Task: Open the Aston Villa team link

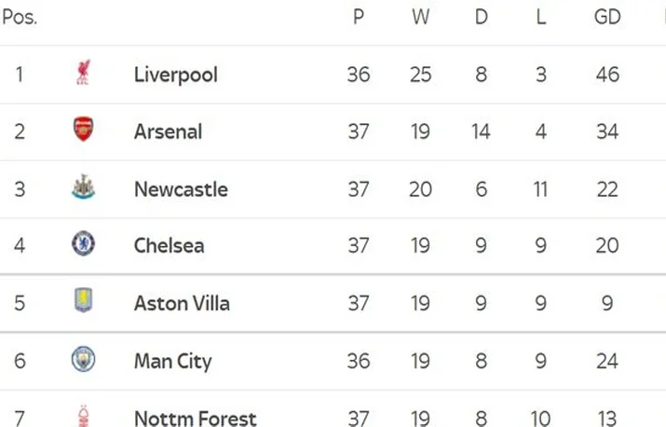Action: 182,304
